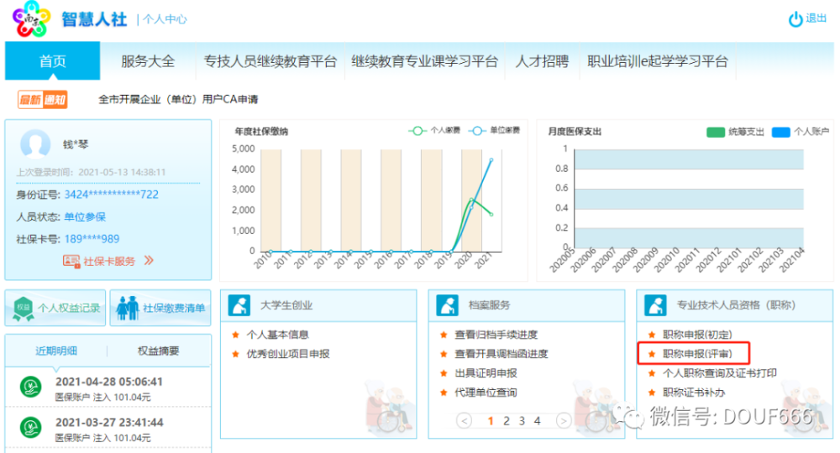Click the 退出 power icon

795,19
